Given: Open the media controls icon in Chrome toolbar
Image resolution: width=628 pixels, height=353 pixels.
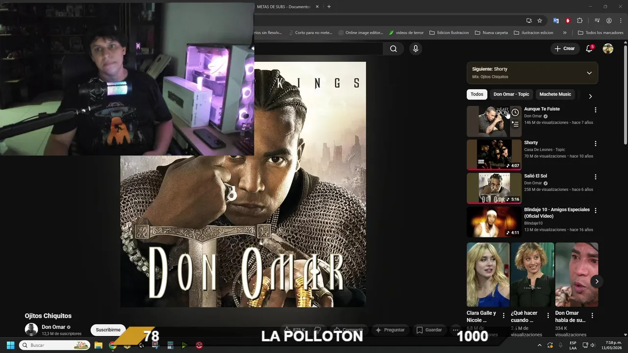Looking at the screenshot, I should tap(597, 21).
